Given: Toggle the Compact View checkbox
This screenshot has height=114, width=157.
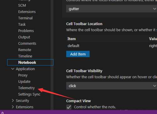Looking at the screenshot, I should coord(69,107).
